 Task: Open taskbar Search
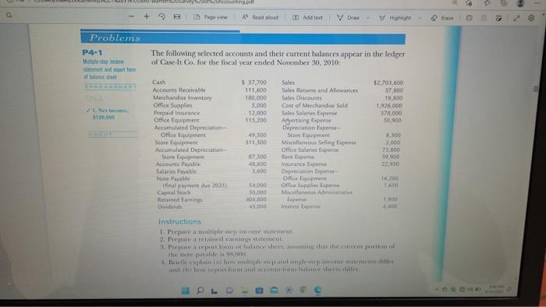tap(200, 290)
